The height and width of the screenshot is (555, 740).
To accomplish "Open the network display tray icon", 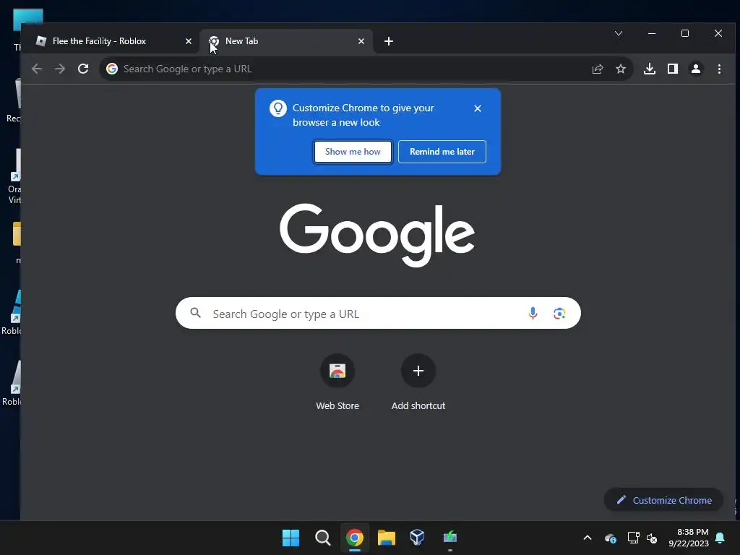I will (633, 538).
